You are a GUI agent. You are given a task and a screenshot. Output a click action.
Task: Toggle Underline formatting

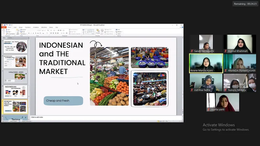[x=33, y=33]
